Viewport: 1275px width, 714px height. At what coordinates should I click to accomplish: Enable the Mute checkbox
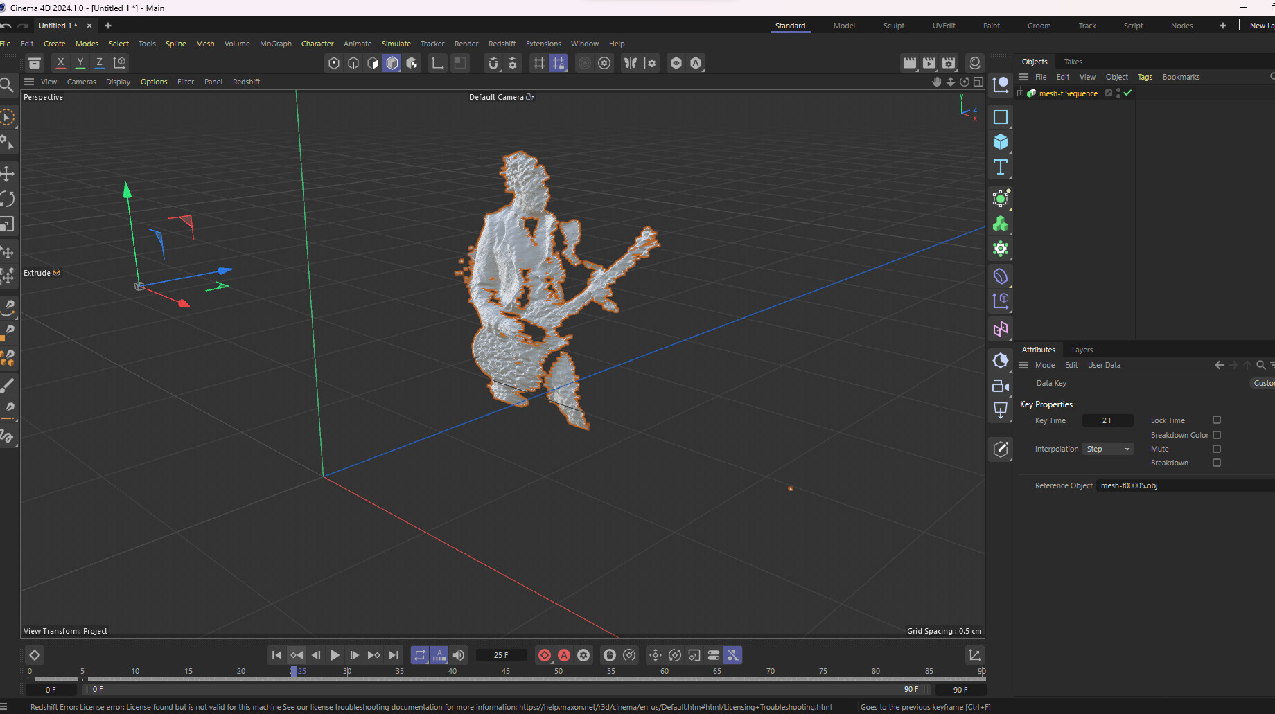click(x=1216, y=449)
